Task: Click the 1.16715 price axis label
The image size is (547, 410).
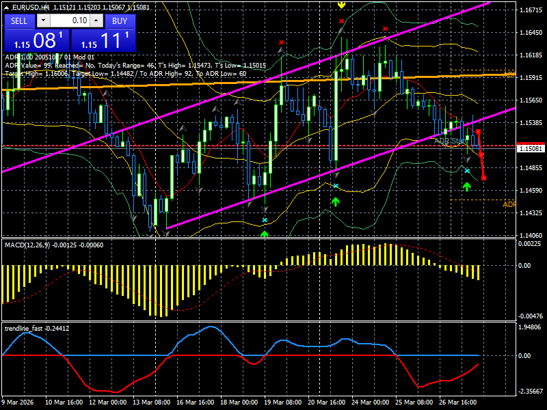Action: tap(531, 10)
